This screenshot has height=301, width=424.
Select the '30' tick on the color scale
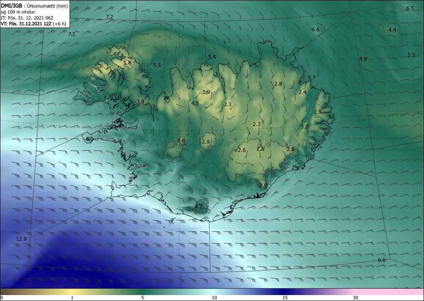coord(355,298)
